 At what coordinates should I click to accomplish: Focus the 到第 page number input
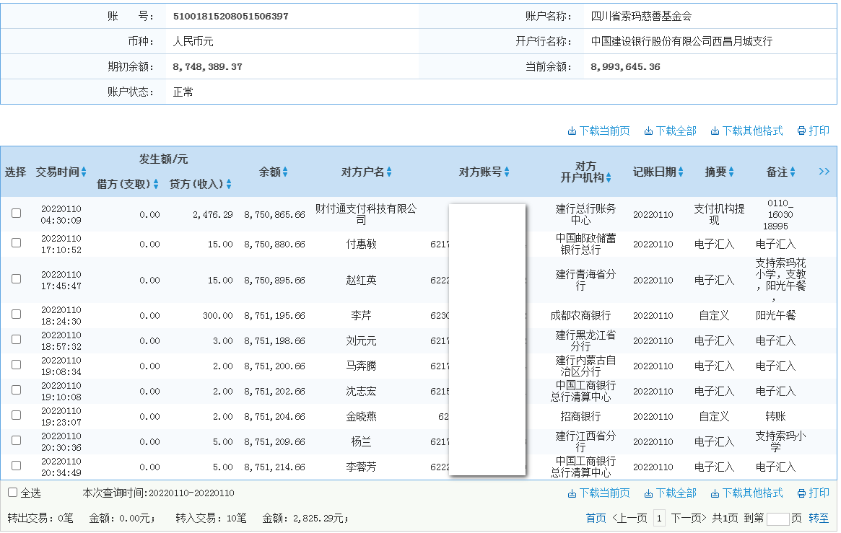pos(777,519)
